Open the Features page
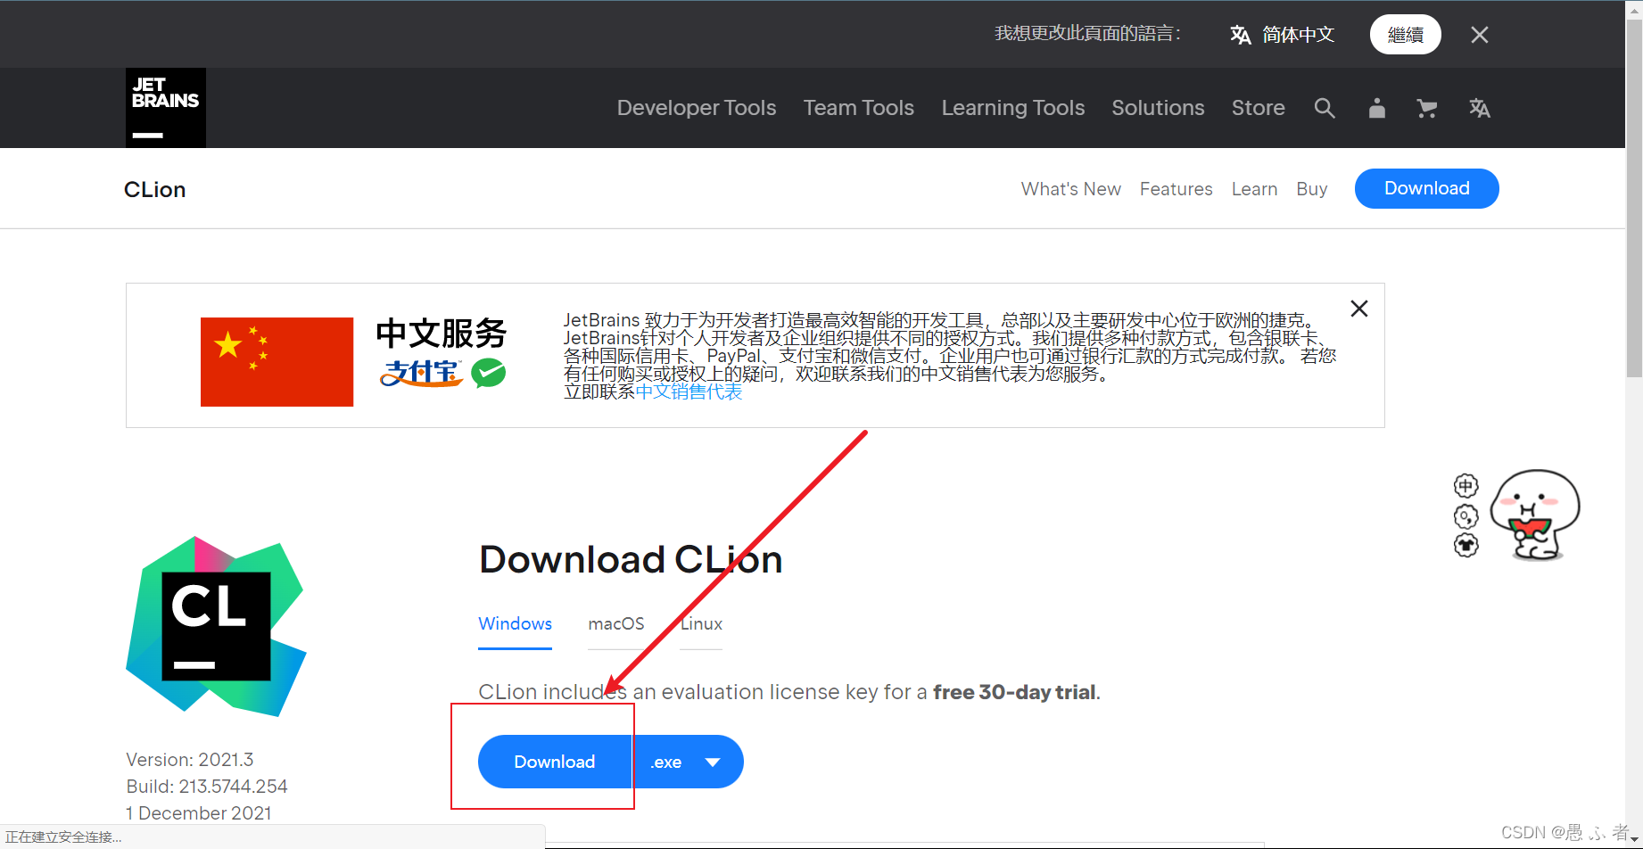The width and height of the screenshot is (1643, 849). [x=1177, y=189]
